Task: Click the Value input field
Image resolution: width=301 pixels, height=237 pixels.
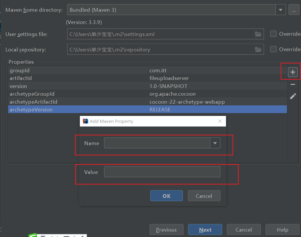Action: [x=162, y=172]
